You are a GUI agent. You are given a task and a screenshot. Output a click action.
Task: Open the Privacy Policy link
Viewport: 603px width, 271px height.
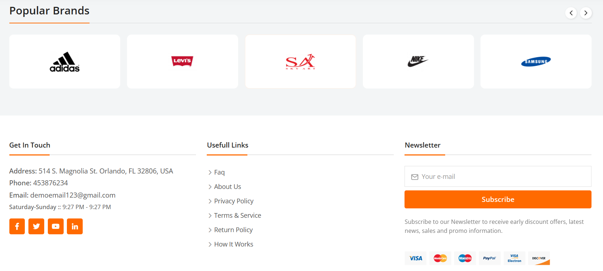pos(234,201)
